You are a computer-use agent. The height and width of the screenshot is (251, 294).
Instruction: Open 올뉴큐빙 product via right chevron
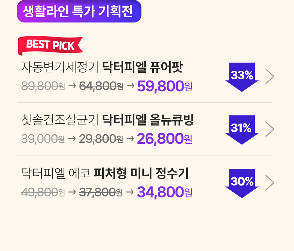270,129
